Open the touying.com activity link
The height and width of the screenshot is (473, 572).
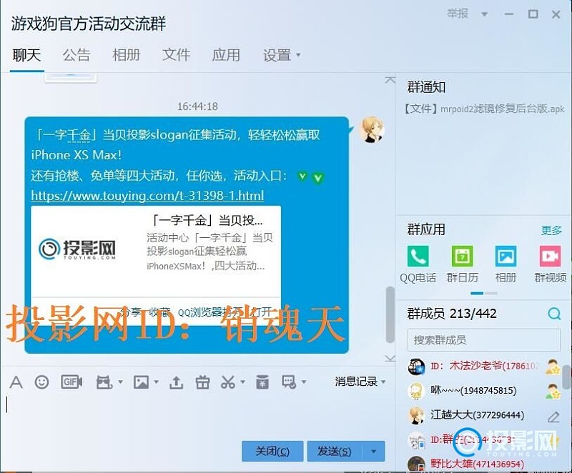click(147, 195)
